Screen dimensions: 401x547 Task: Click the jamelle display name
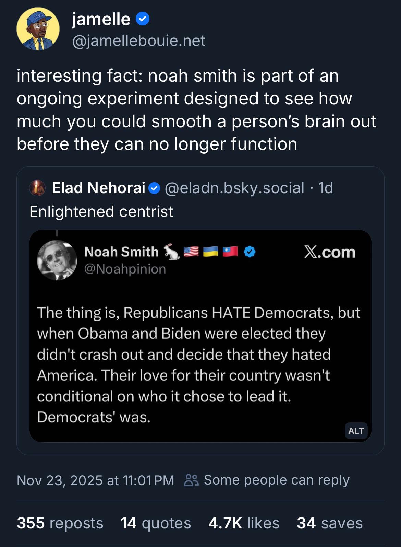(x=101, y=19)
